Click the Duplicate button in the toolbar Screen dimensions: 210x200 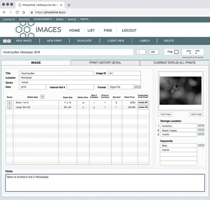(84, 41)
